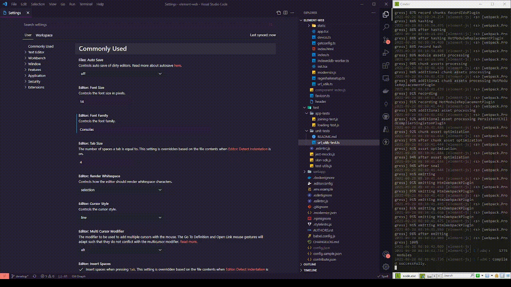
Task: Select node.exe tab in Cmder window
Action: [x=406, y=276]
